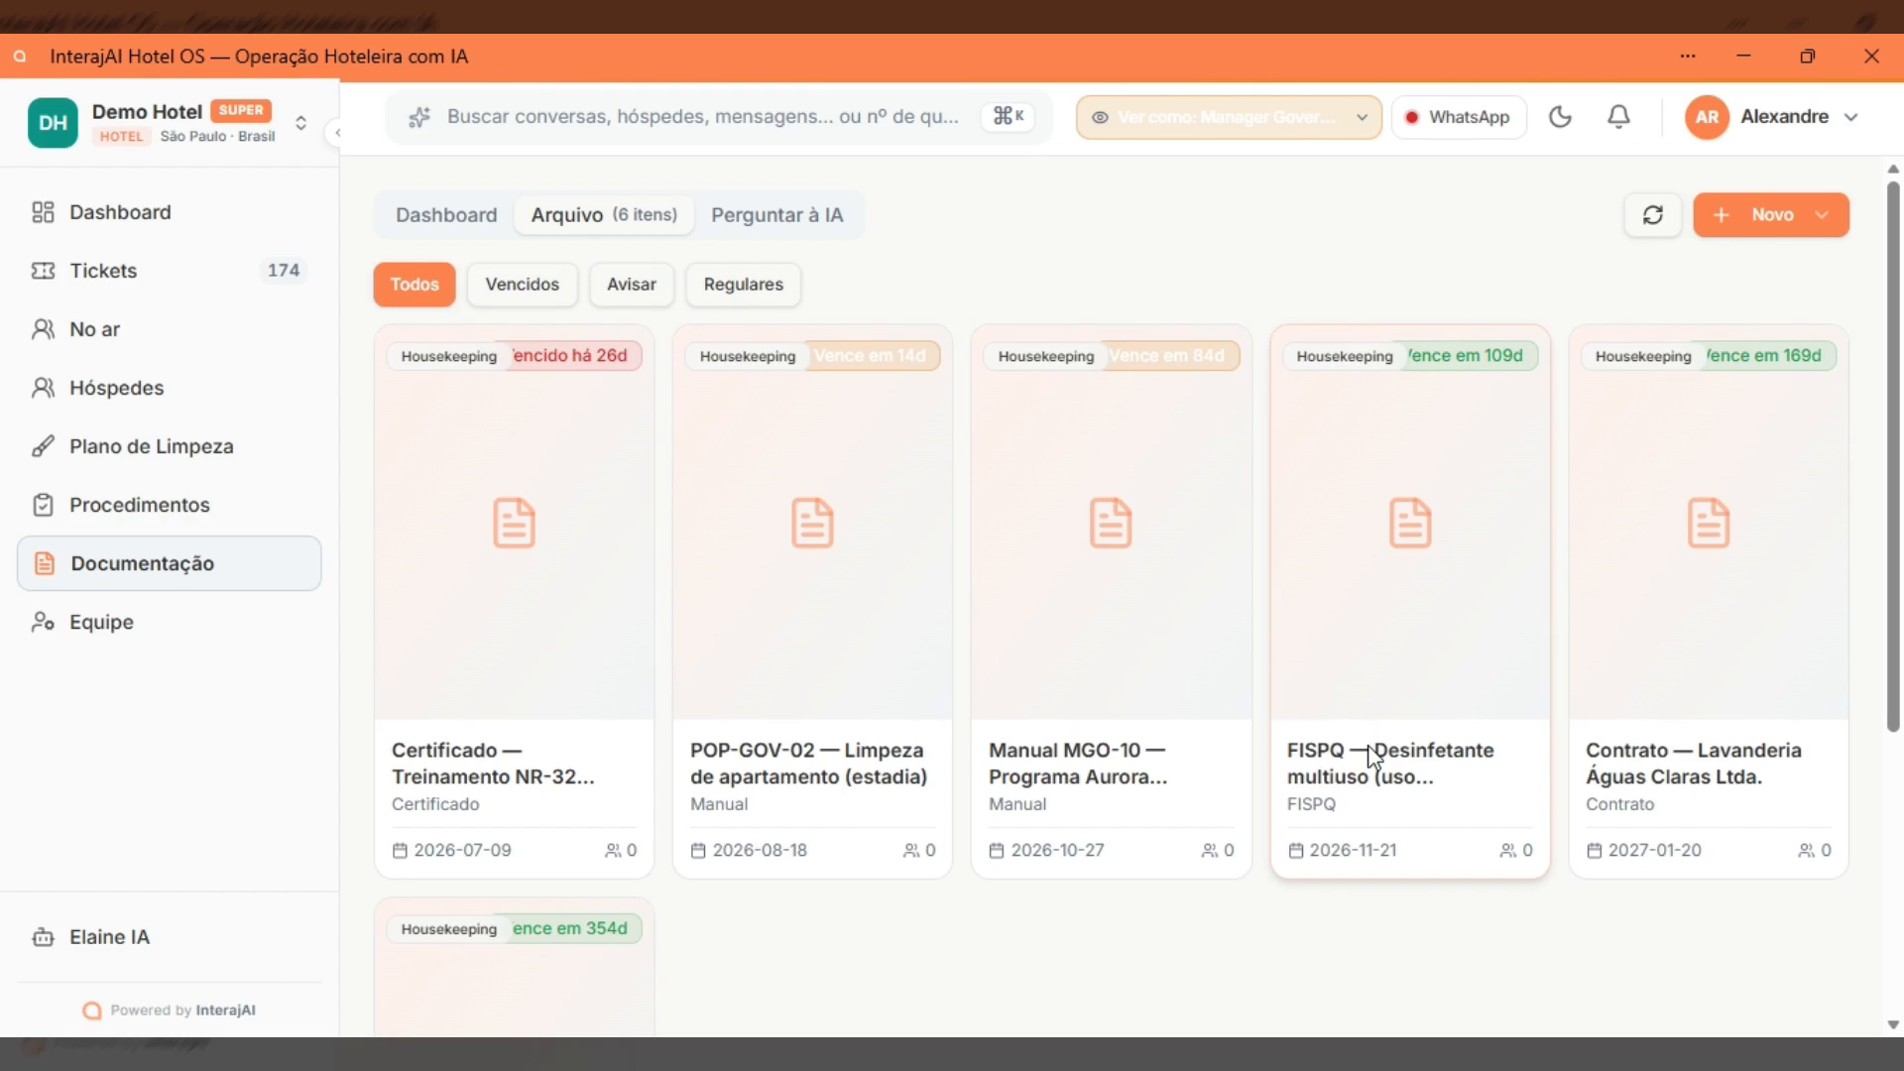Click the Novo button

1770,215
